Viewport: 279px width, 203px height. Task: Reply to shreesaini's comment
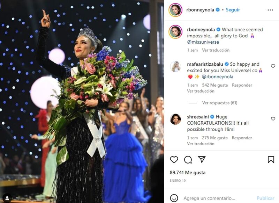(242, 138)
